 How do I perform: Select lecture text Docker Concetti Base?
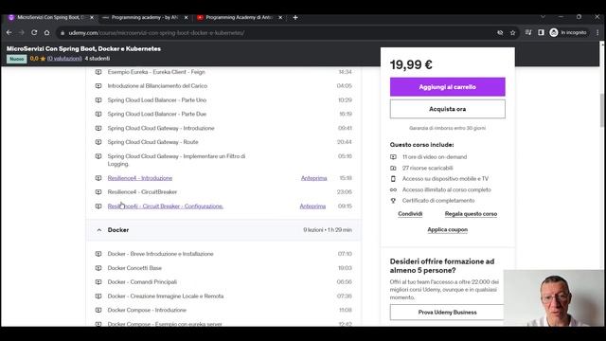134,268
